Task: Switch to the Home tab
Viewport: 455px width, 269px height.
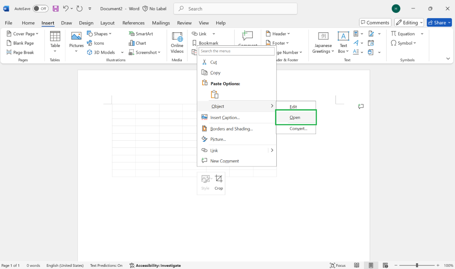Action: pos(28,23)
